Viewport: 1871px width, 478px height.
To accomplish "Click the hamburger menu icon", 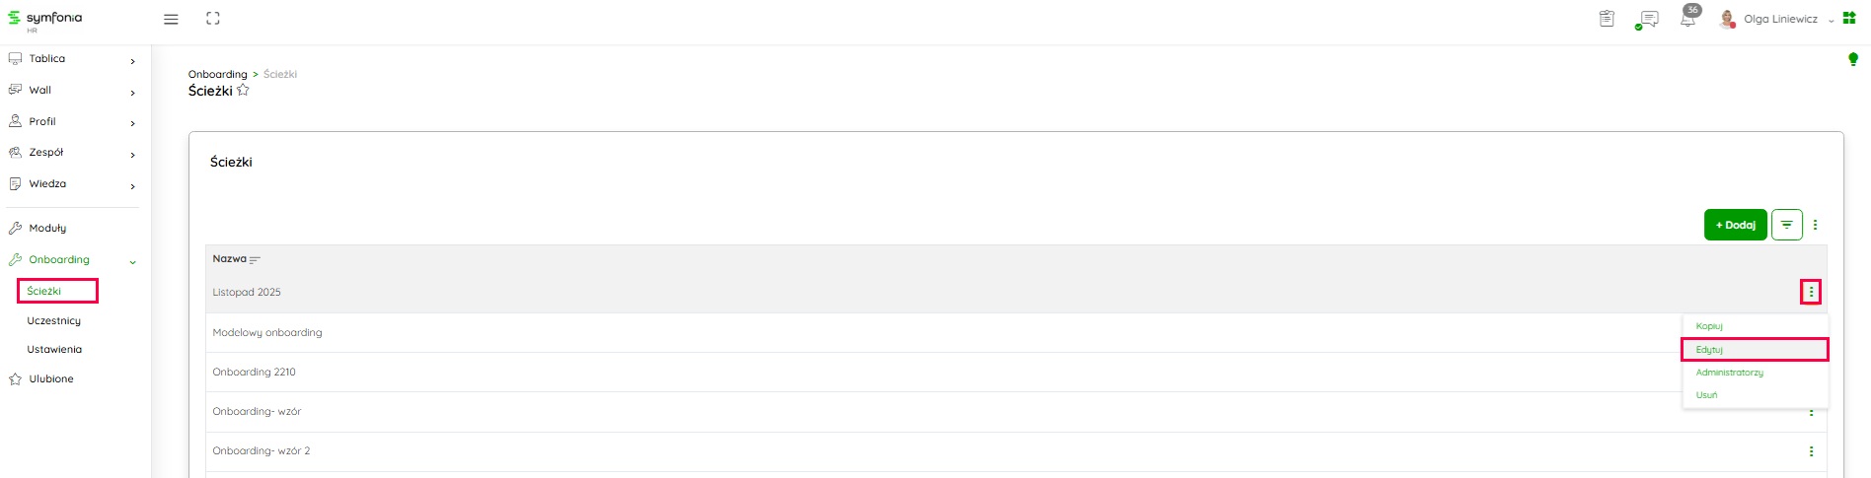I will click(x=171, y=19).
